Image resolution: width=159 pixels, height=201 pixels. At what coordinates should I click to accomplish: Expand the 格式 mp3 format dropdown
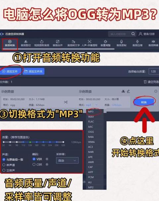[x=91, y=105]
